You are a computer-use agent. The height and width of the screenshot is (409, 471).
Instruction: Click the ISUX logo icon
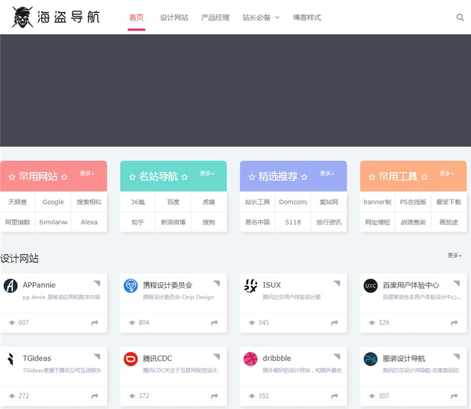pos(251,285)
